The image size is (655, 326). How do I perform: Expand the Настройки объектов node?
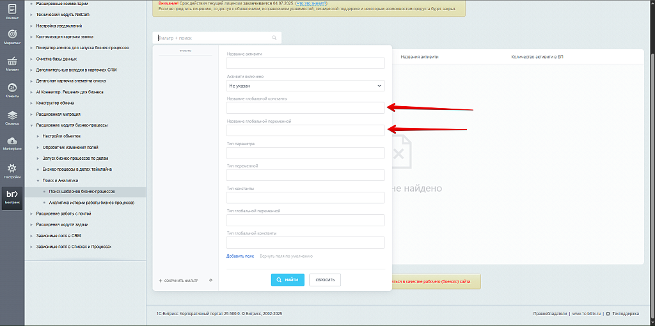[x=38, y=136]
